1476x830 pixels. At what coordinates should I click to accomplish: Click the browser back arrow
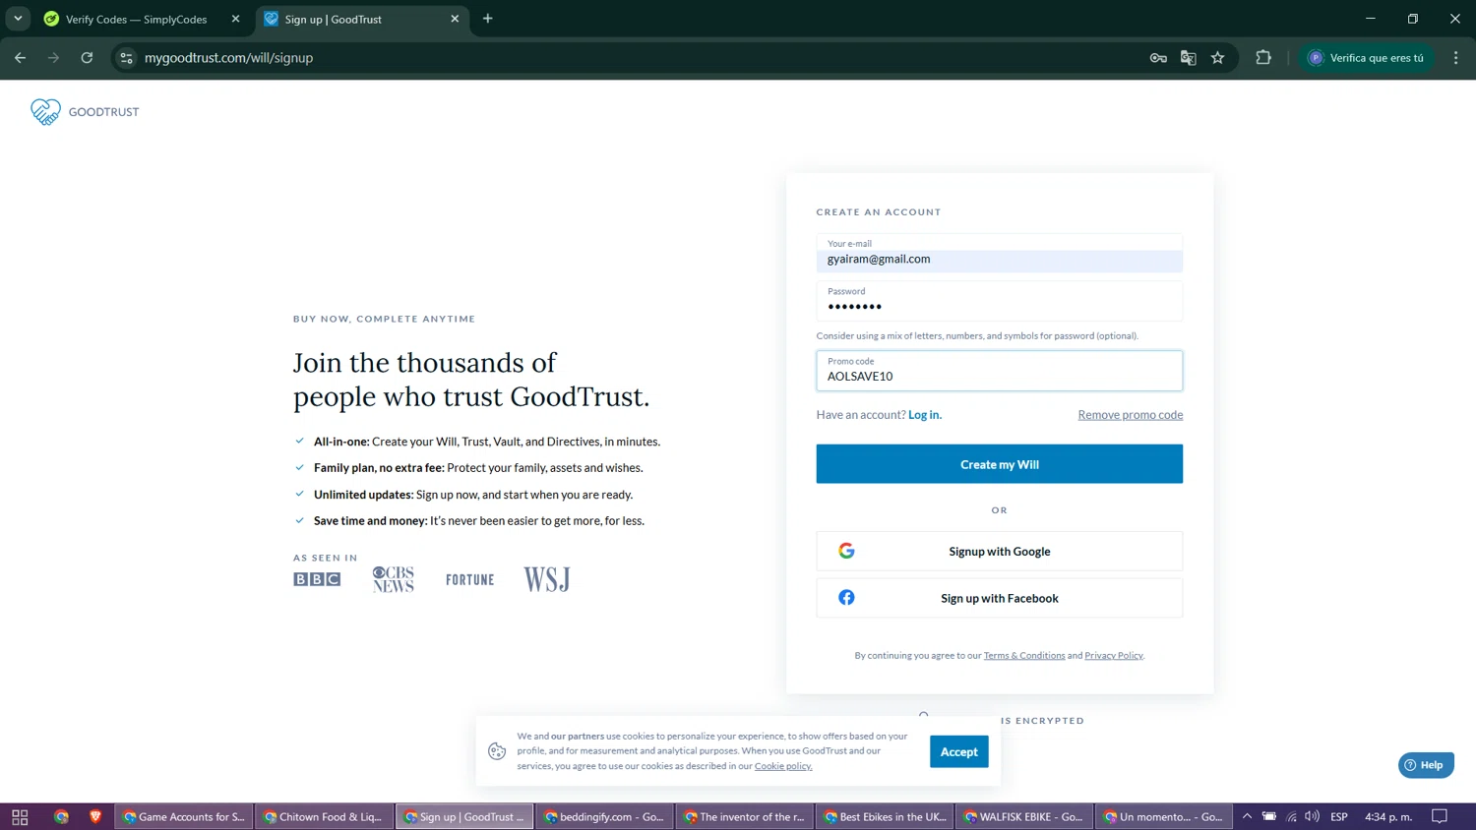[x=20, y=58]
